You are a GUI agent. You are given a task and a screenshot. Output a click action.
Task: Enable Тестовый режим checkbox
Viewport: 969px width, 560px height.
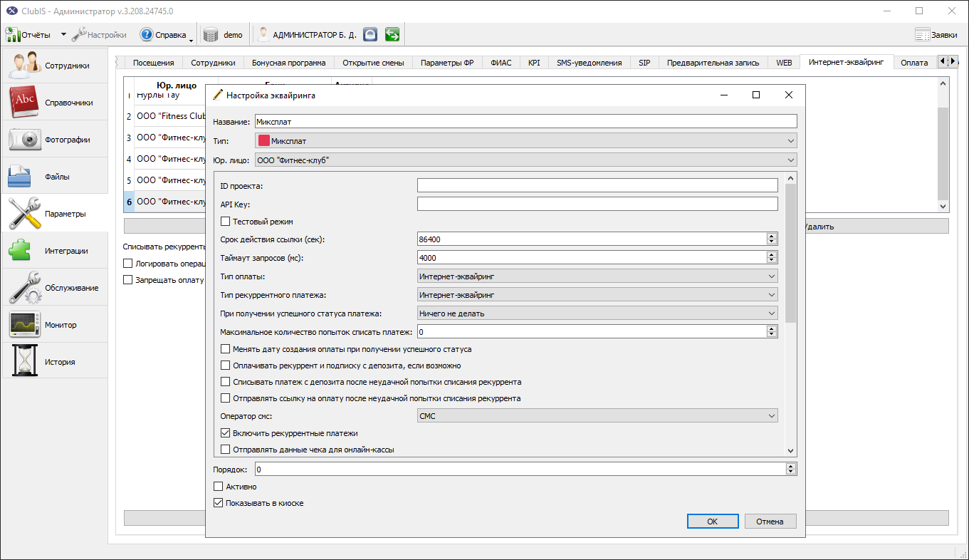click(x=226, y=222)
